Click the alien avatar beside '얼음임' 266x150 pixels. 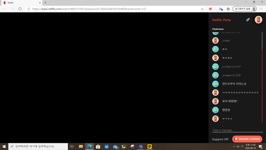point(215,110)
